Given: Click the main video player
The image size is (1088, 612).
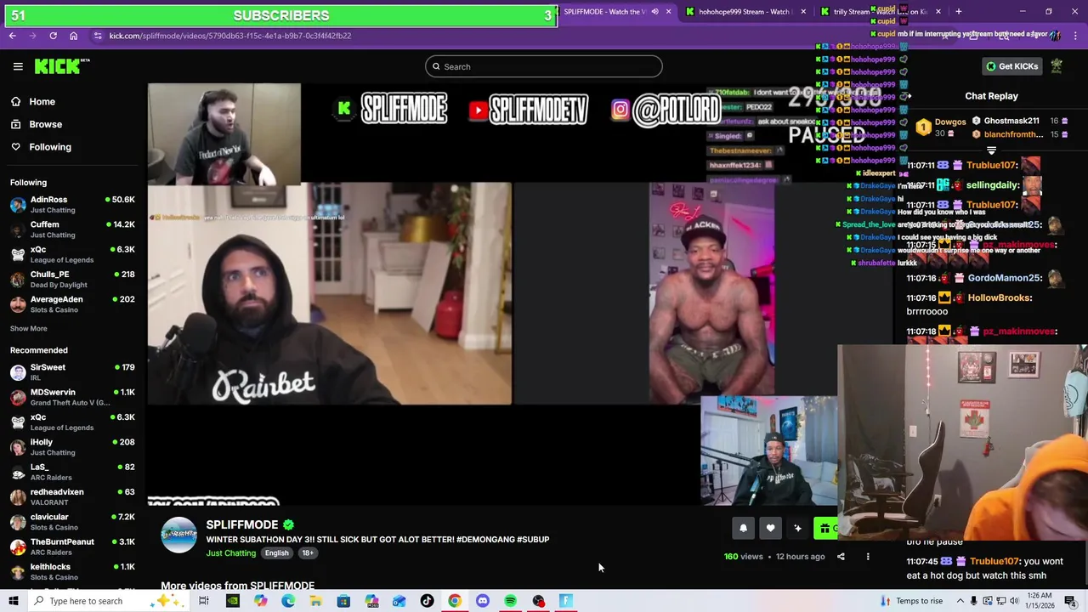Looking at the screenshot, I should click(x=493, y=294).
